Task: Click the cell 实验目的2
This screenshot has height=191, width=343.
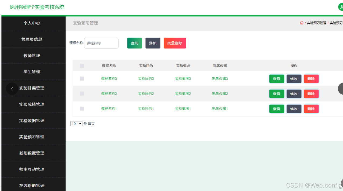Action: [x=146, y=94]
